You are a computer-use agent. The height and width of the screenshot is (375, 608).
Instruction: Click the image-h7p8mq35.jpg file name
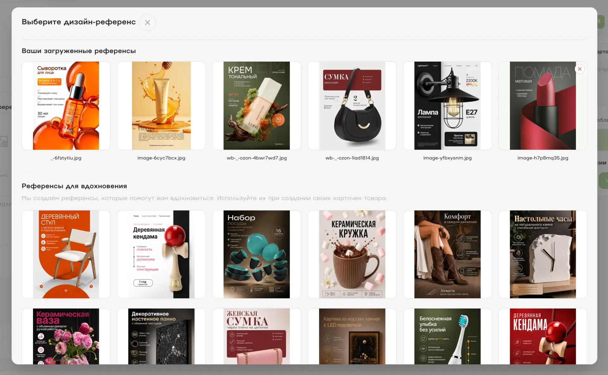tap(543, 158)
